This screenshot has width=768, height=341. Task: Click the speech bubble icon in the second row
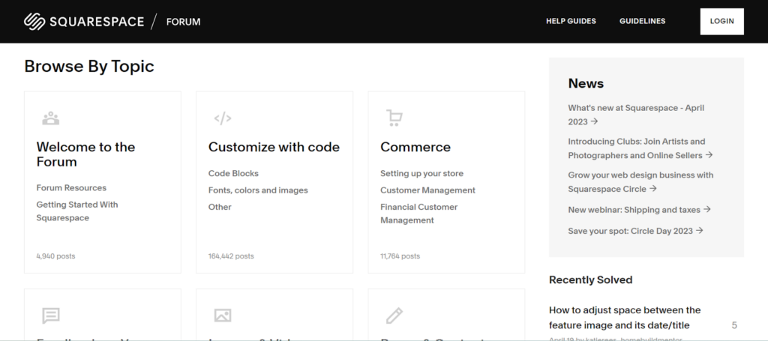[51, 316]
